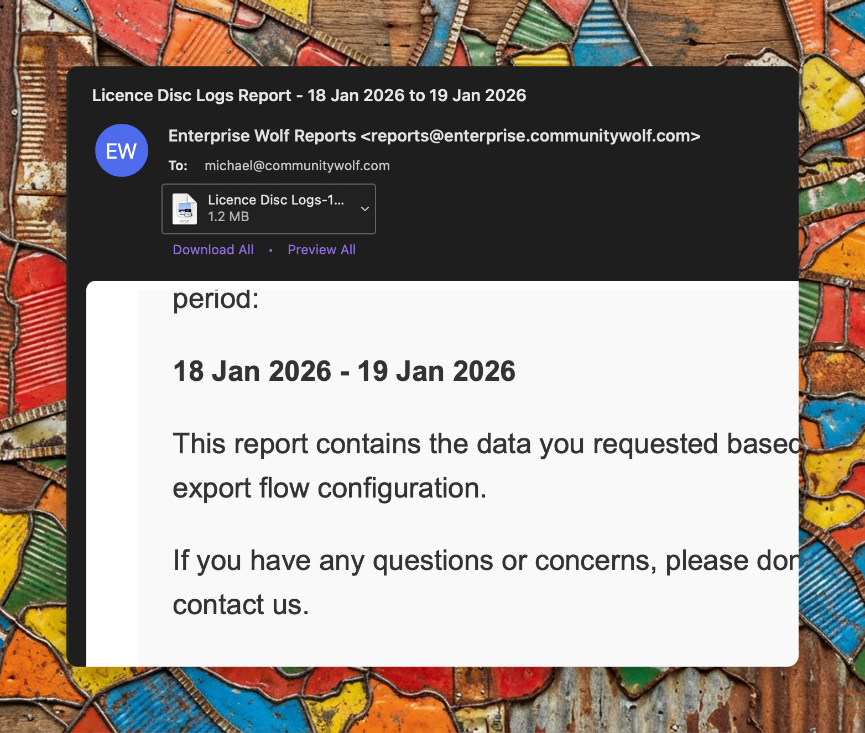Open Preview All for attachments
The width and height of the screenshot is (865, 733).
321,250
